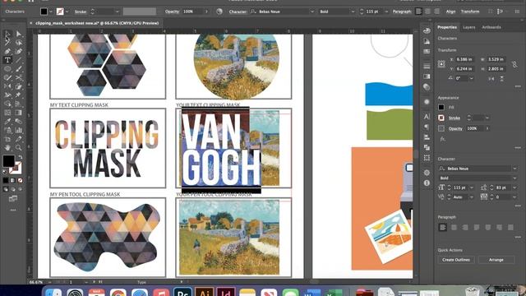This screenshot has width=526, height=296.
Task: Select the Column Graph tool
Action: pyautogui.click(x=18, y=130)
